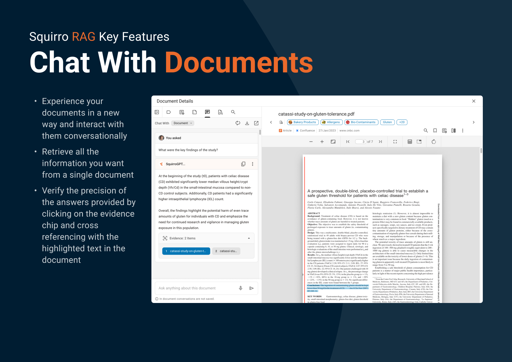Click the document info icon before tags
Screen dimensions: 512x362
(x=281, y=122)
